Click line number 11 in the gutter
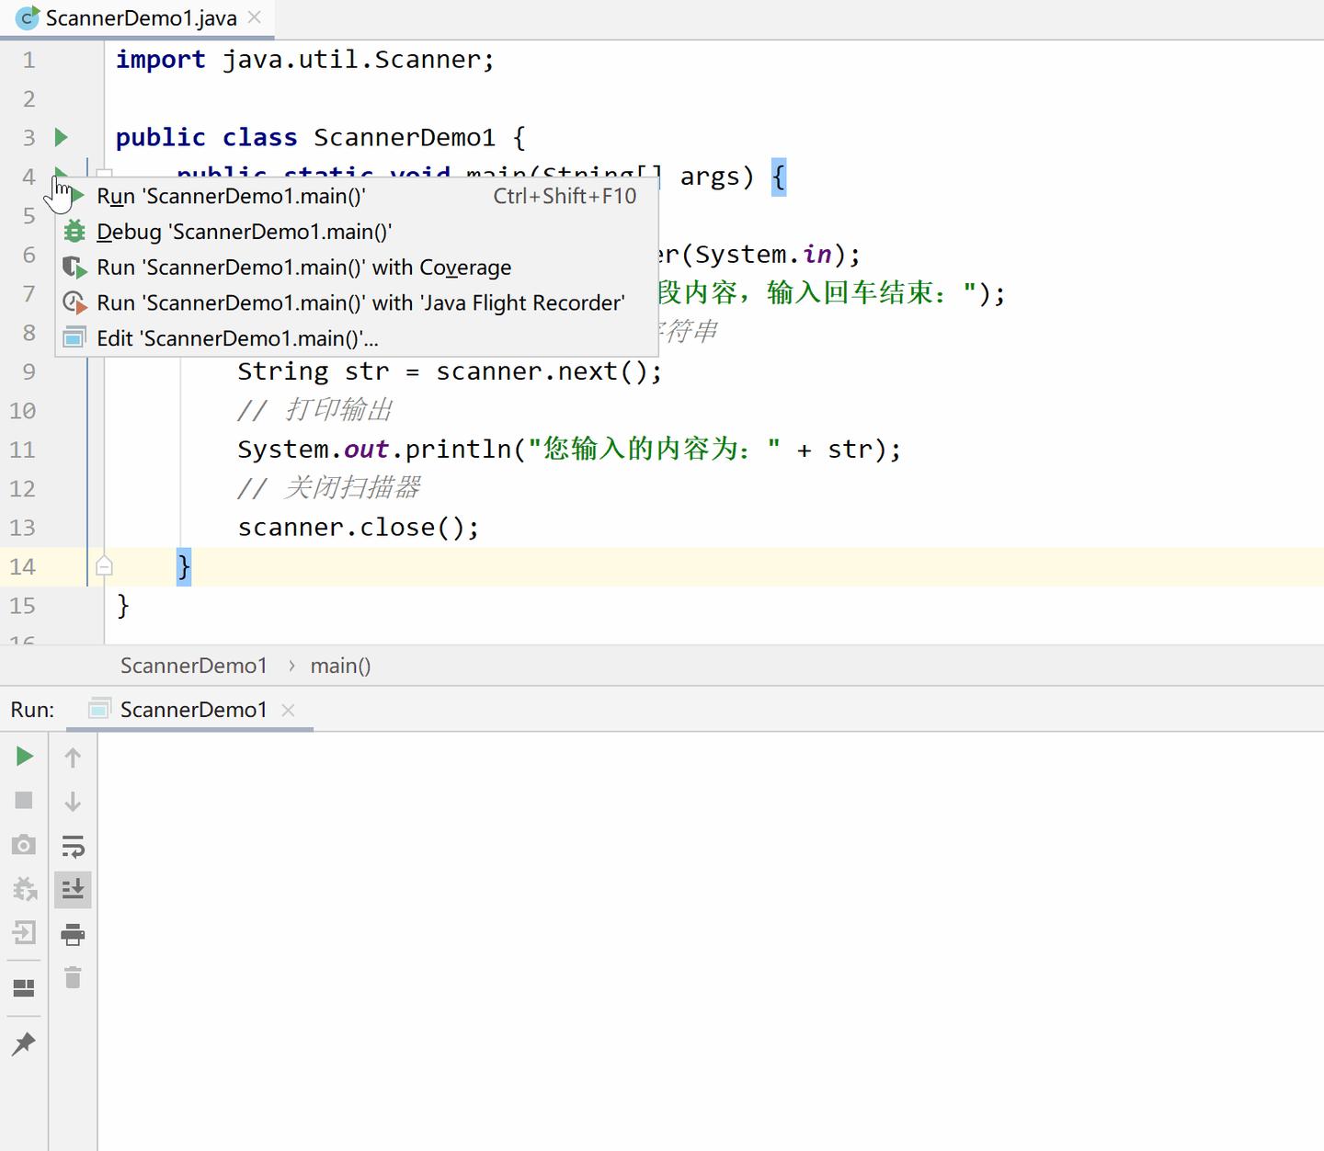 (22, 450)
